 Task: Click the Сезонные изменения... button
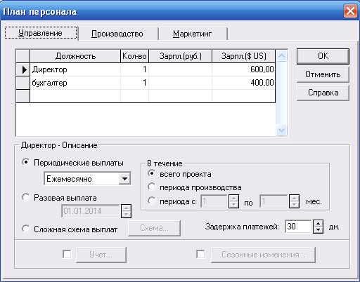click(x=263, y=255)
